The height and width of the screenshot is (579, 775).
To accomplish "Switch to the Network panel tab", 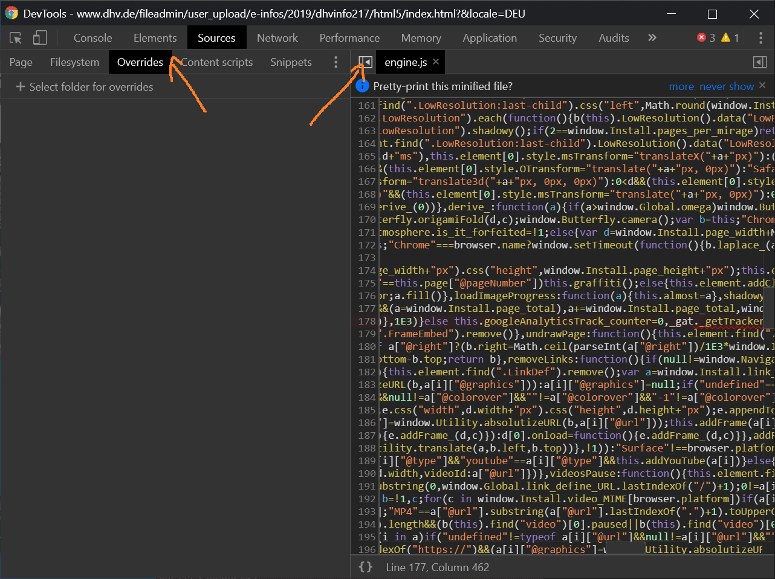I will point(277,38).
